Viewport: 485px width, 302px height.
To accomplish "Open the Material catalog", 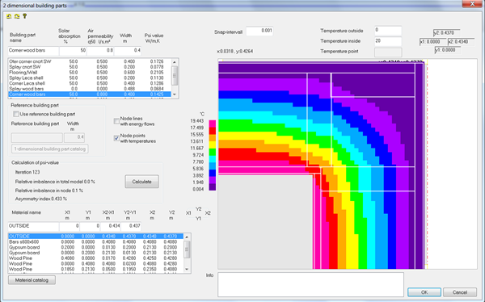I will pos(32,280).
